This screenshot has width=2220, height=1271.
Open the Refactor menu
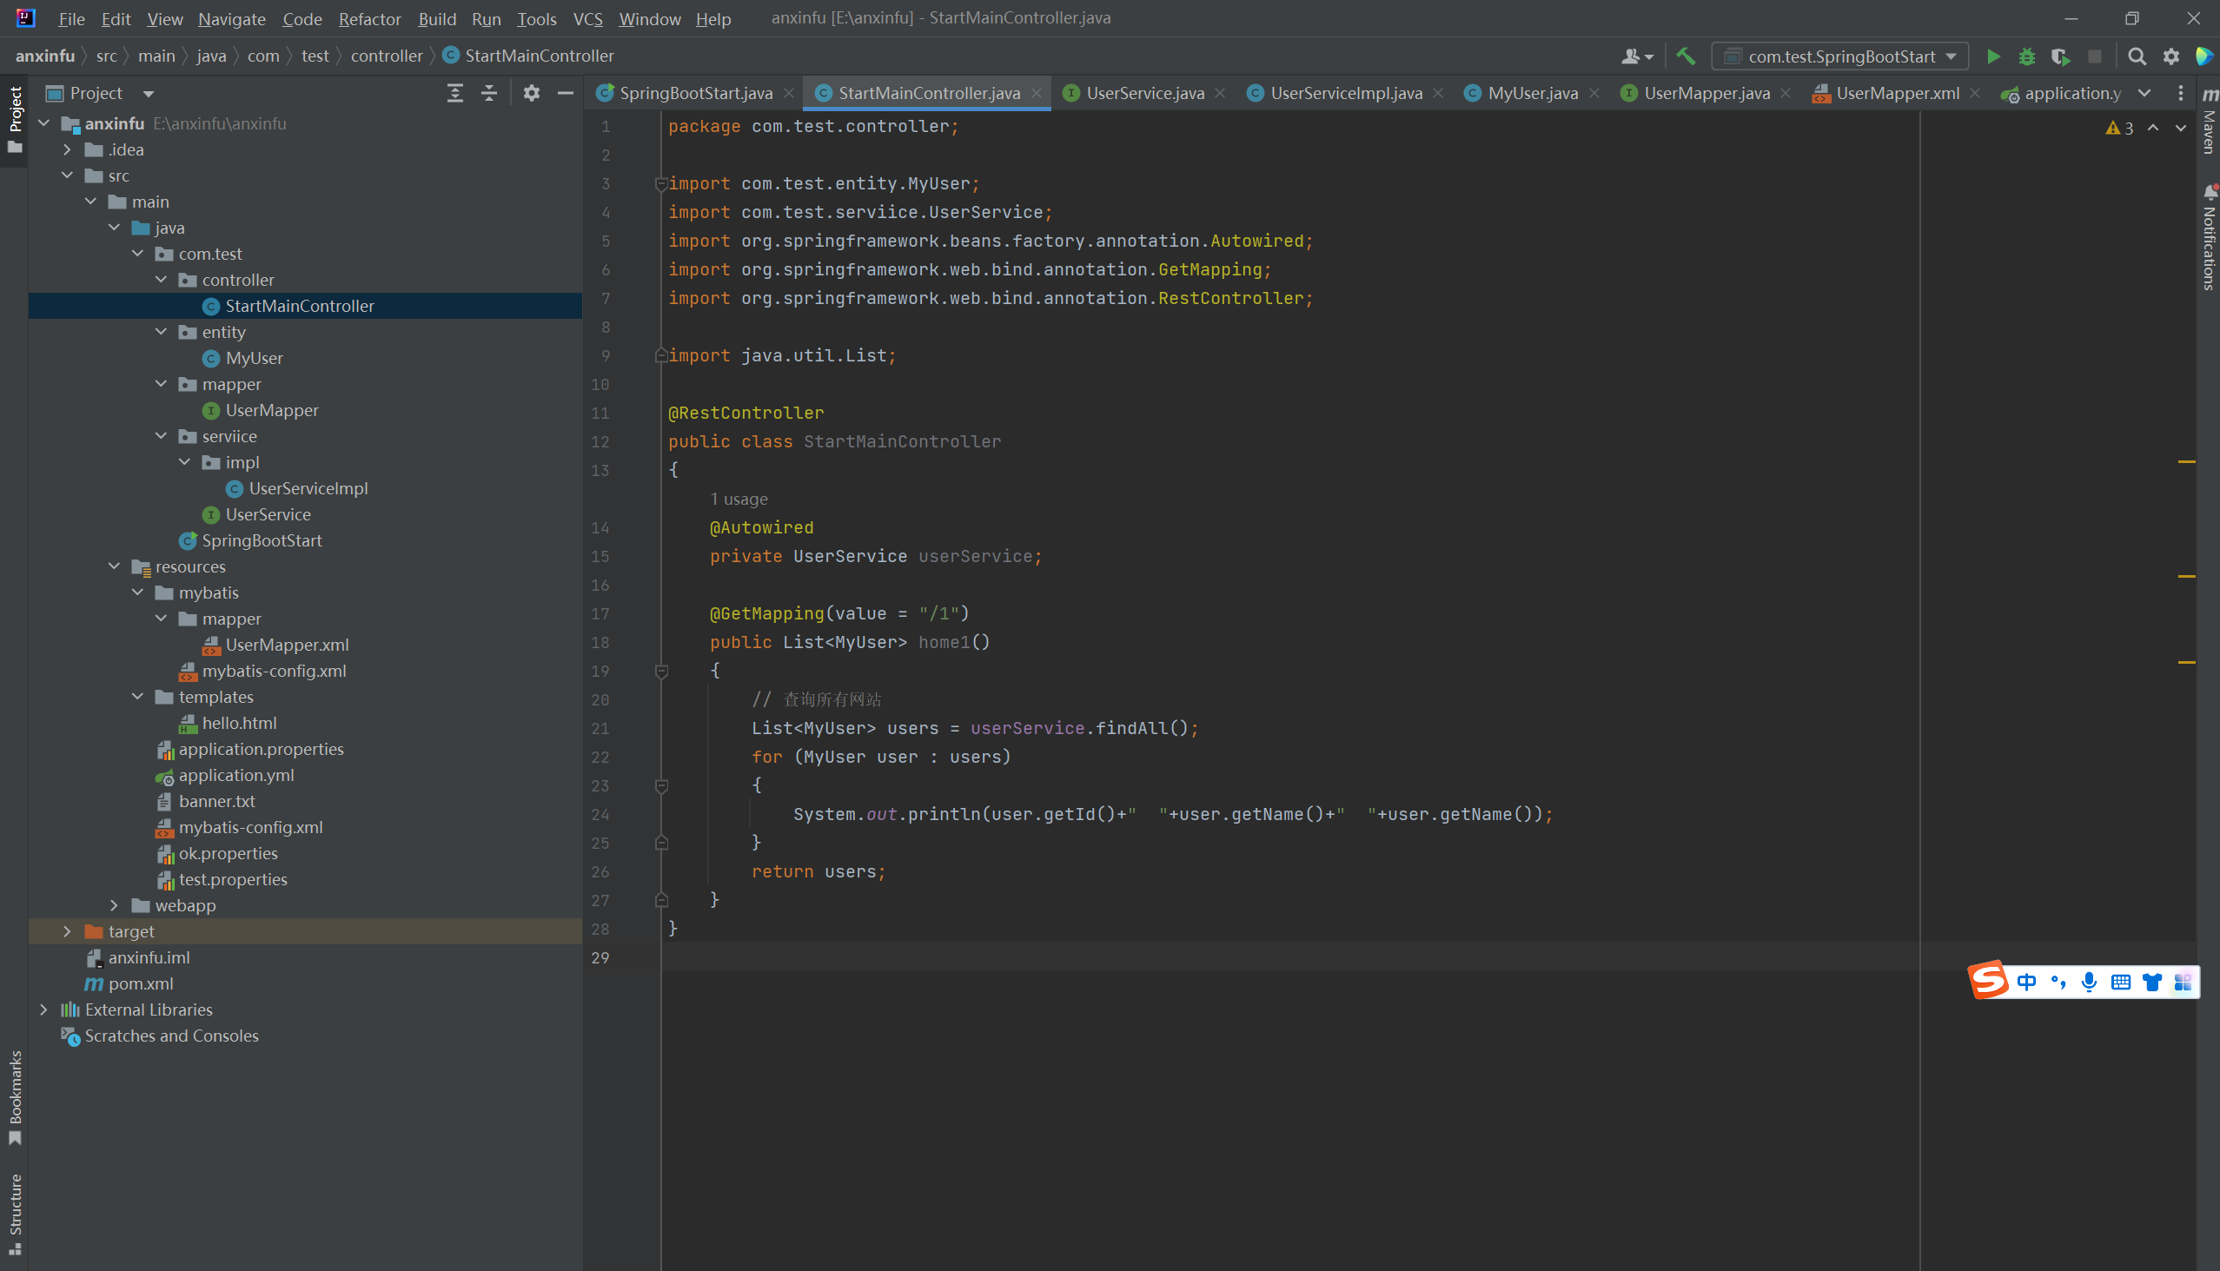pos(369,18)
